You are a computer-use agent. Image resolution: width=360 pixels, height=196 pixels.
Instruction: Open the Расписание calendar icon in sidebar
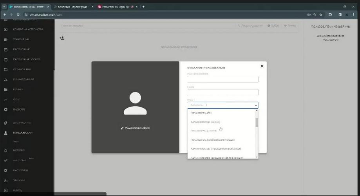(6, 50)
